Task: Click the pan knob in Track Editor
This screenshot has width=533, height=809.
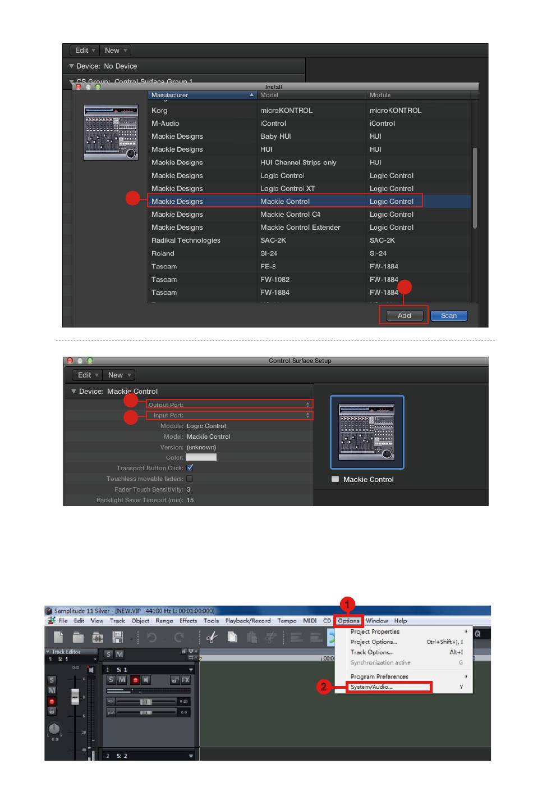Action: point(54,728)
